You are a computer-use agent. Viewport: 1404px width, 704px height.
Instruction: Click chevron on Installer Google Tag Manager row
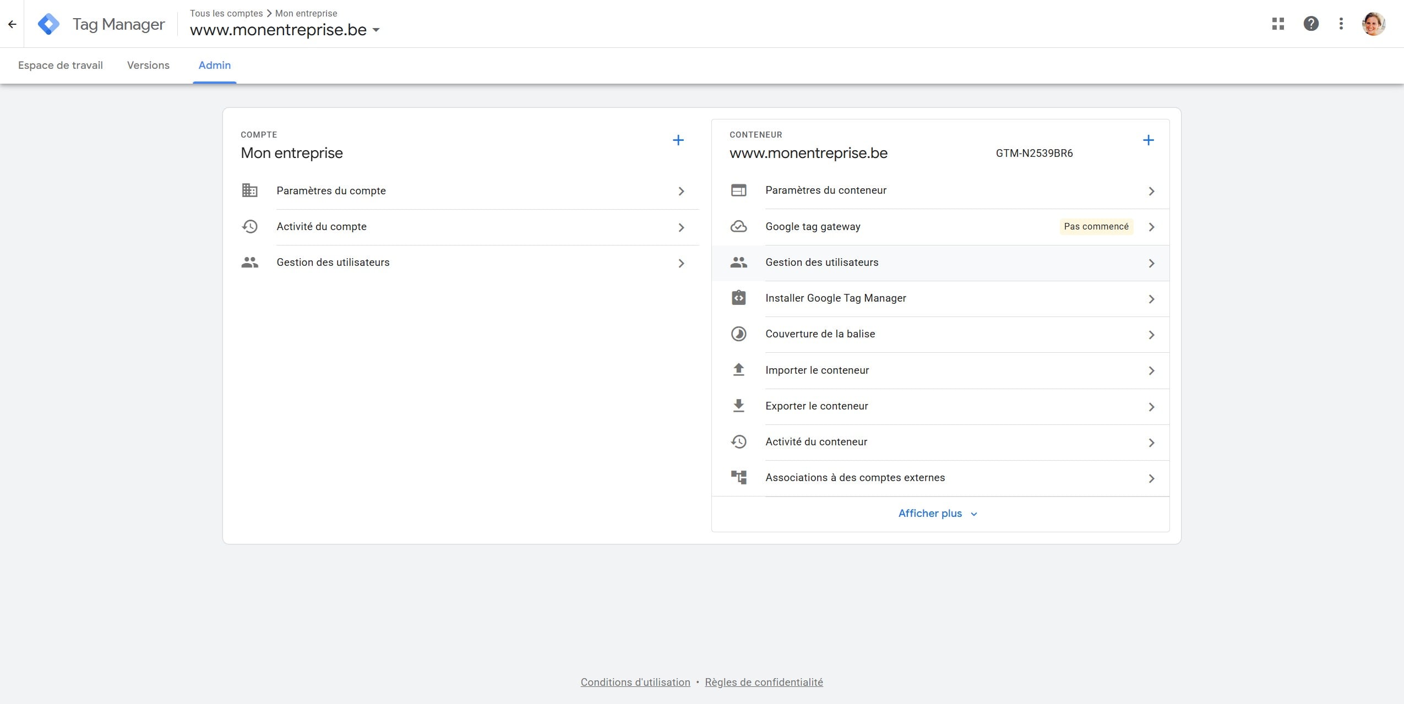coord(1151,299)
